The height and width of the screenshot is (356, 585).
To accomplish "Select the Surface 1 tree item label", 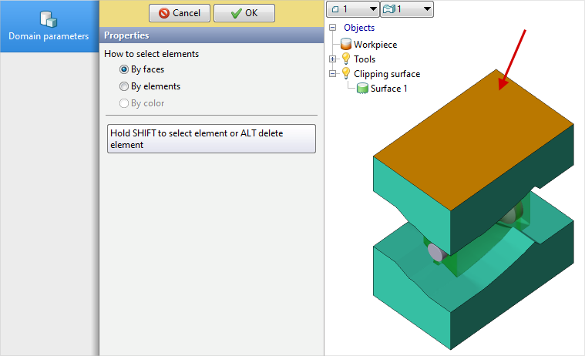I will (388, 89).
